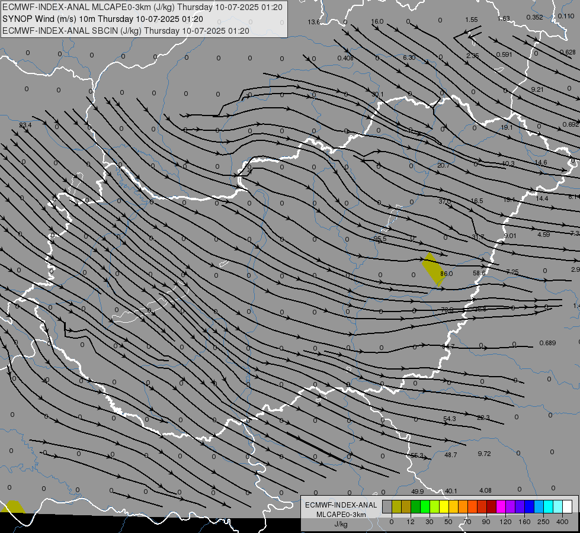
Task: Click the dark red legend swatch
Action: (491, 506)
